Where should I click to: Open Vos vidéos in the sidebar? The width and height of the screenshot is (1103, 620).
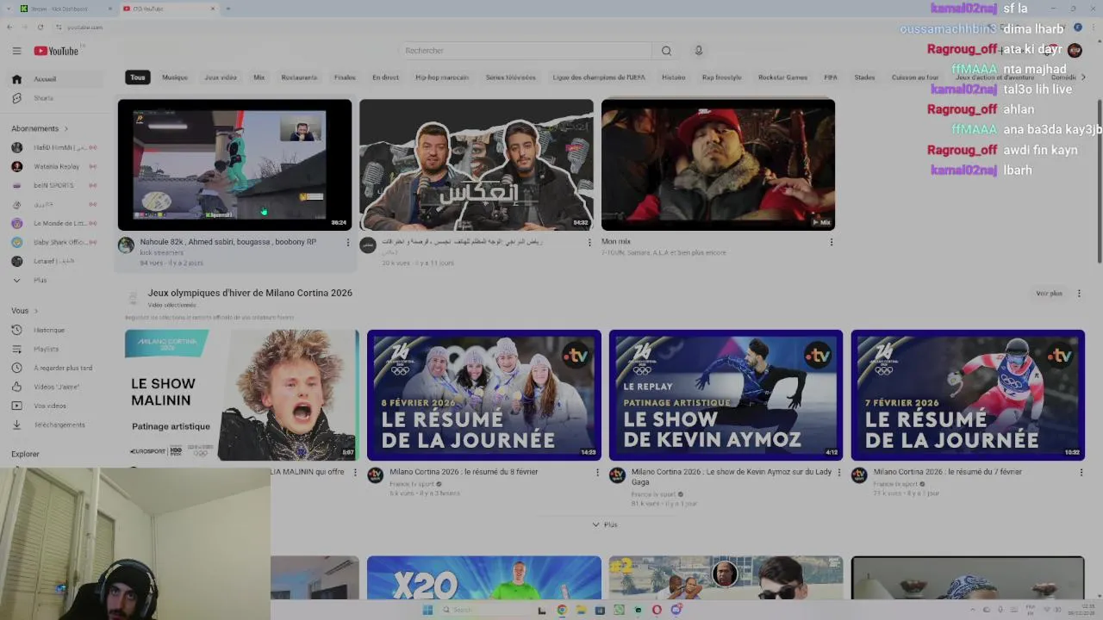57,406
